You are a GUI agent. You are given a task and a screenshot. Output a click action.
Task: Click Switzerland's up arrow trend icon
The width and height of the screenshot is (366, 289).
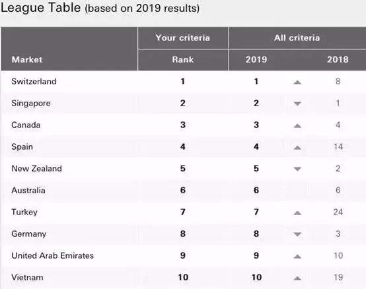pos(297,82)
